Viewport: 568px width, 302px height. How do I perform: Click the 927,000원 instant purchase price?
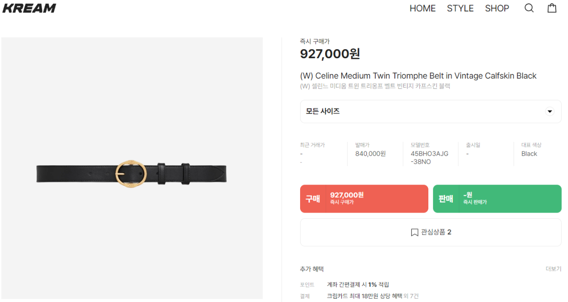(330, 54)
